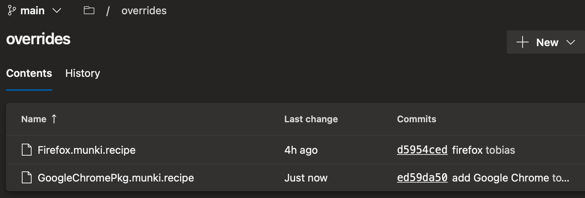This screenshot has width=585, height=198.
Task: Open the main branch selector chevron
Action: (57, 11)
